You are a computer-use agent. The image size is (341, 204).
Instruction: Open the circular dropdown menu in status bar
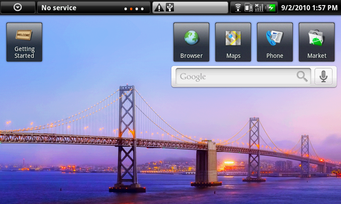[17, 8]
